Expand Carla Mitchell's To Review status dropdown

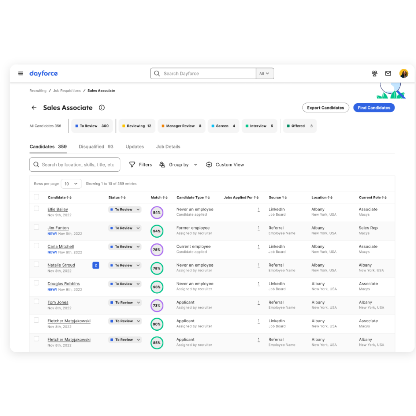pyautogui.click(x=138, y=247)
